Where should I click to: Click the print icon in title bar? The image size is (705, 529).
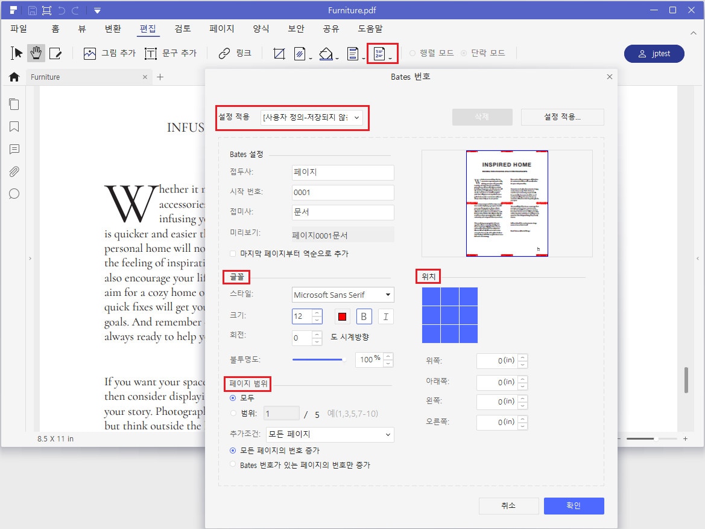coord(46,10)
